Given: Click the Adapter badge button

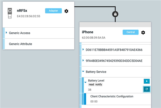Looking at the screenshot, I should coord(53,11).
